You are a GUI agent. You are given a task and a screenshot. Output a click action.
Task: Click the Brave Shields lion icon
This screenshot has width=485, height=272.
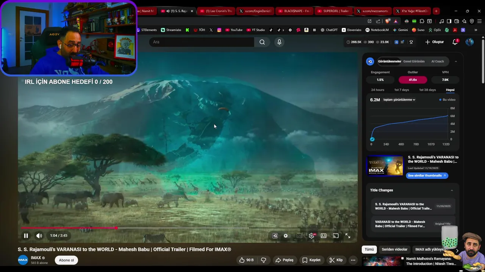tap(388, 21)
